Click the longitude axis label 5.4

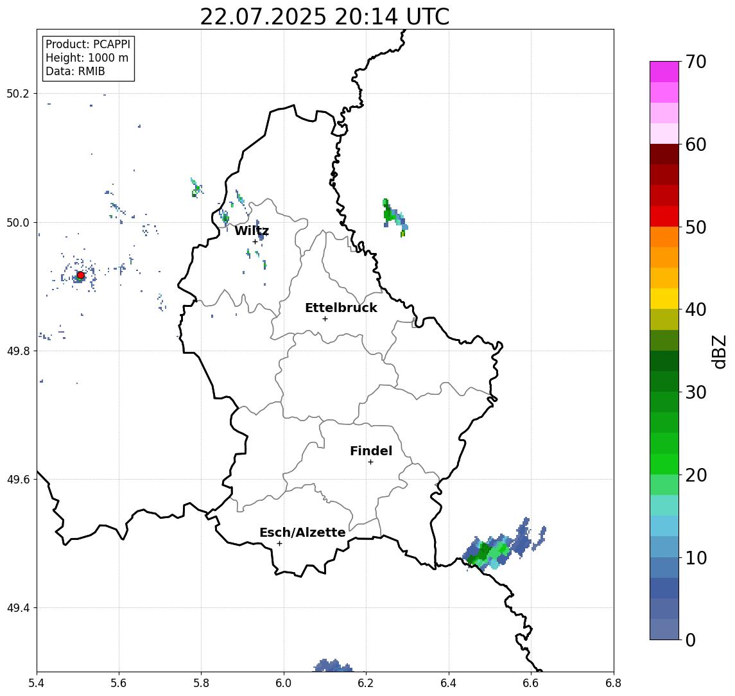click(x=37, y=683)
